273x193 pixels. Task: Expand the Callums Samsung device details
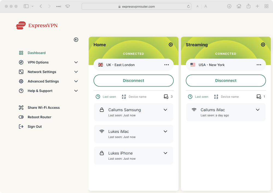(x=165, y=110)
